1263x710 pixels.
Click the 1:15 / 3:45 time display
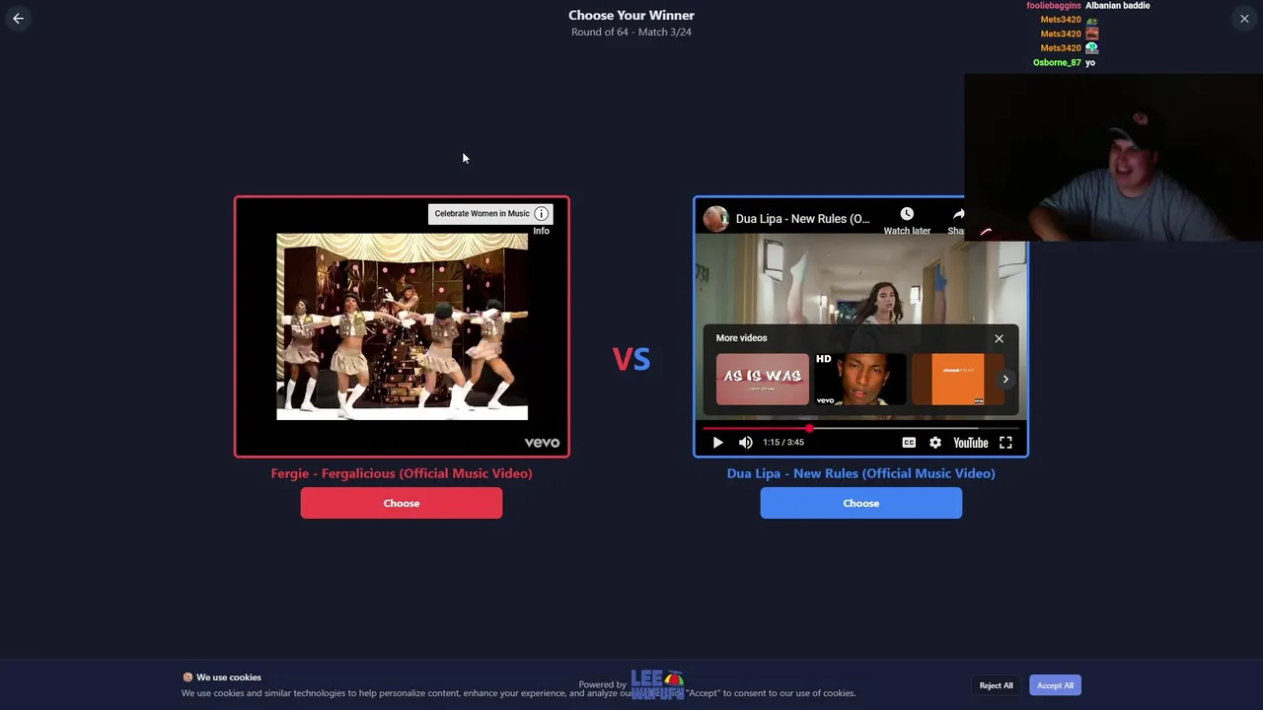tap(783, 443)
